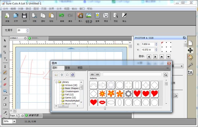
Task: Select the pencil Draw tool
Action: coord(5,72)
